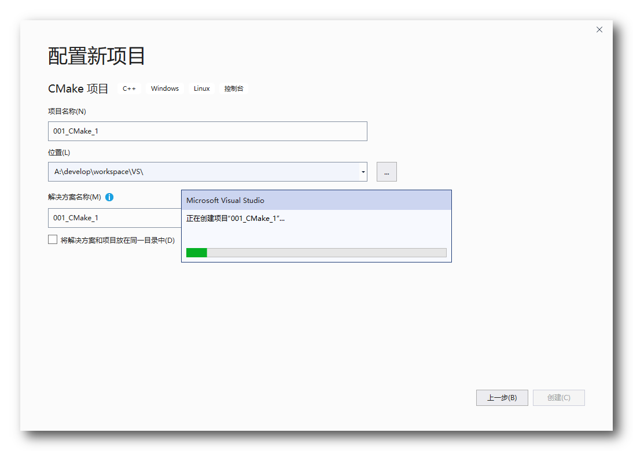Click the 上一步(B) button
Viewport: 633px width, 451px height.
coord(502,397)
